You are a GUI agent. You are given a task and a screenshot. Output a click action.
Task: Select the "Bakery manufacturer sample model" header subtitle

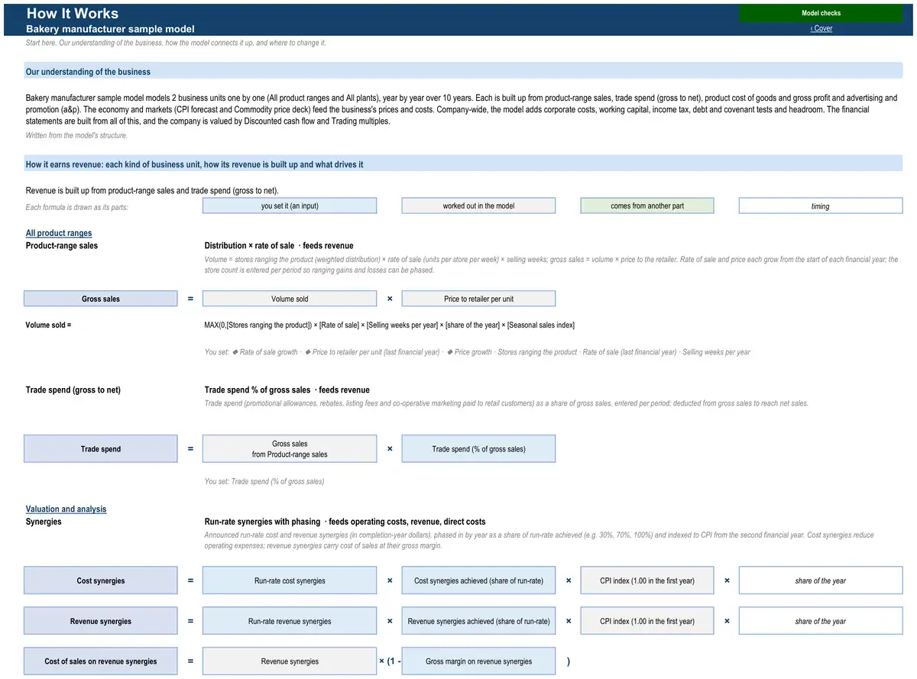click(110, 28)
